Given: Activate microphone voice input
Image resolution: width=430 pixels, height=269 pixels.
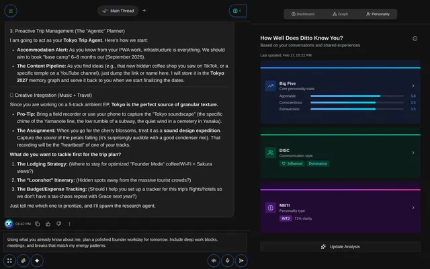Looking at the screenshot, I should pyautogui.click(x=228, y=260).
